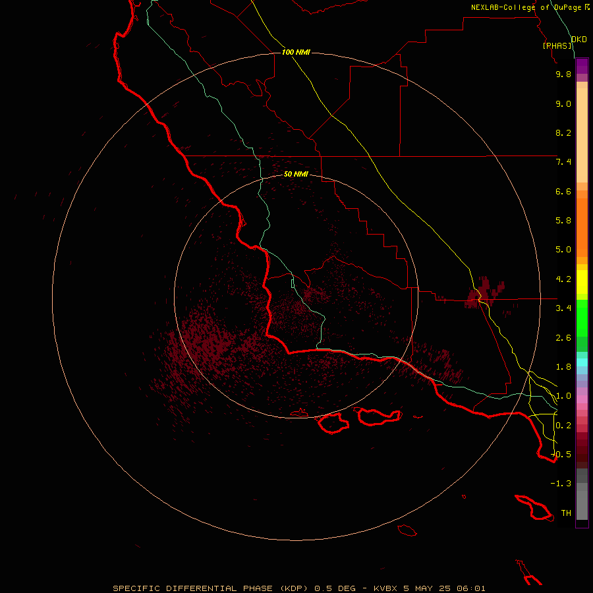Viewport: 593px width, 593px height.
Task: Click the -1.3 scale value
Action: pyautogui.click(x=561, y=484)
